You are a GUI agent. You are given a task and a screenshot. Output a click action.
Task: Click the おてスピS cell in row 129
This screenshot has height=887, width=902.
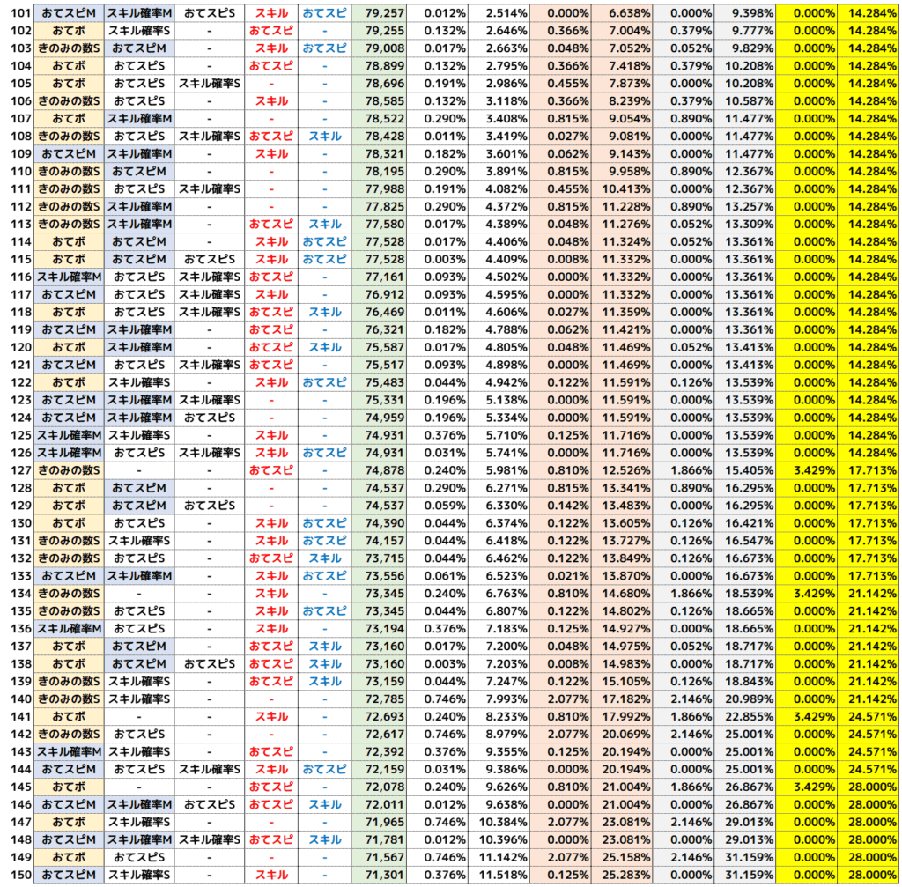[x=209, y=506]
